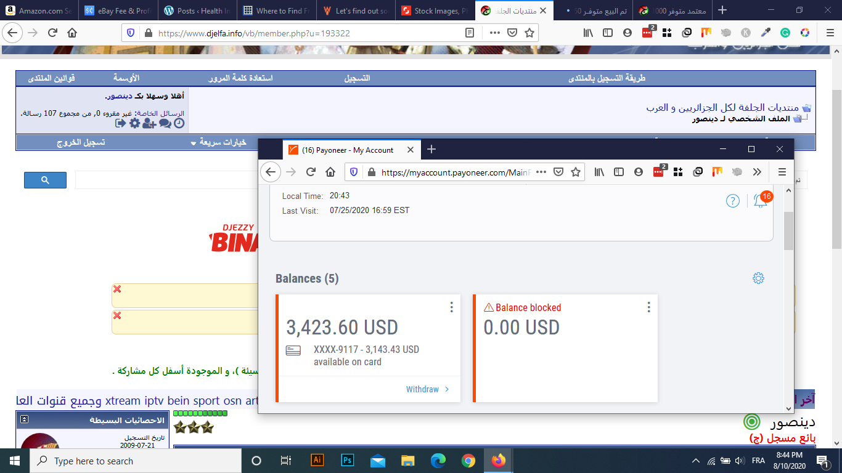Open الأوسمة menu item

pyautogui.click(x=126, y=78)
